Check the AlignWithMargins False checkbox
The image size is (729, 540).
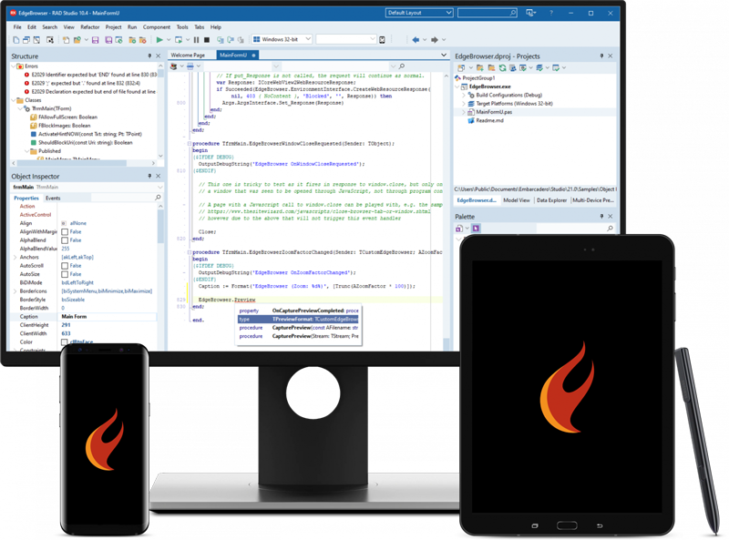click(x=65, y=231)
